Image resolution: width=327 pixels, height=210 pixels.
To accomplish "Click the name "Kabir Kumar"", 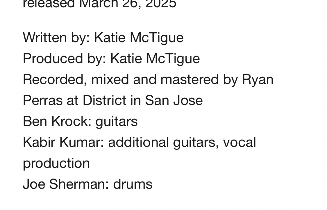I will click(x=62, y=142).
